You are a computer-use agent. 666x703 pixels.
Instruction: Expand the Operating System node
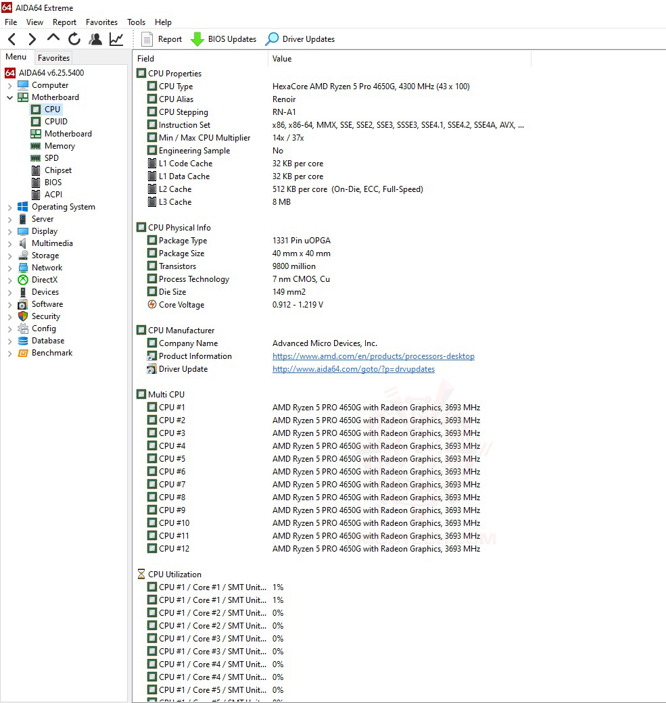(x=10, y=207)
